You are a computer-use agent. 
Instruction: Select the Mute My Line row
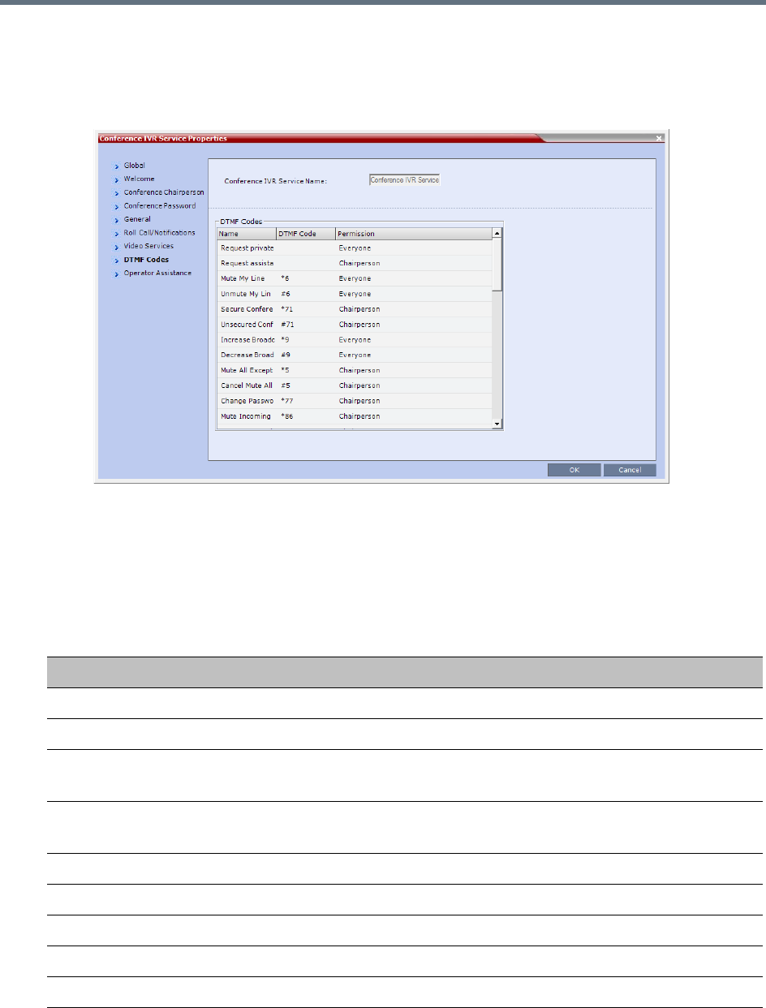(355, 278)
